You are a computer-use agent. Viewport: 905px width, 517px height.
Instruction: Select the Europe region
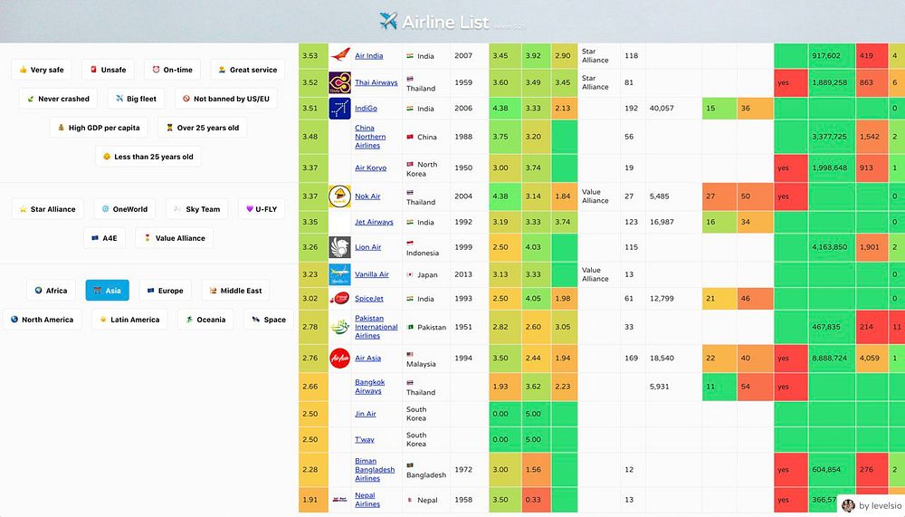click(x=165, y=290)
